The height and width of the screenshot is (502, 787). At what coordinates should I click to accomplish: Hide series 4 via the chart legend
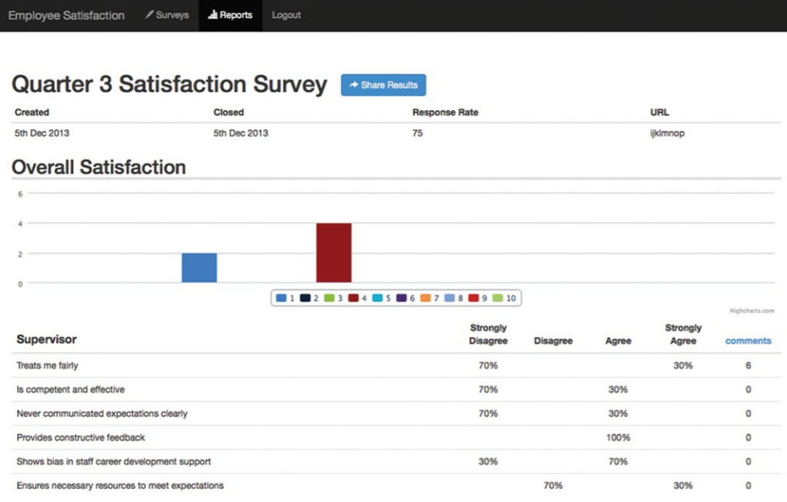(x=358, y=298)
